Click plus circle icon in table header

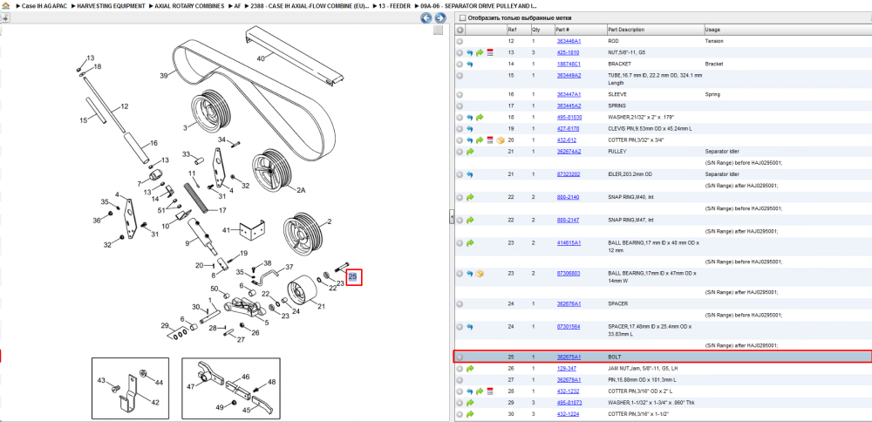[x=460, y=30]
